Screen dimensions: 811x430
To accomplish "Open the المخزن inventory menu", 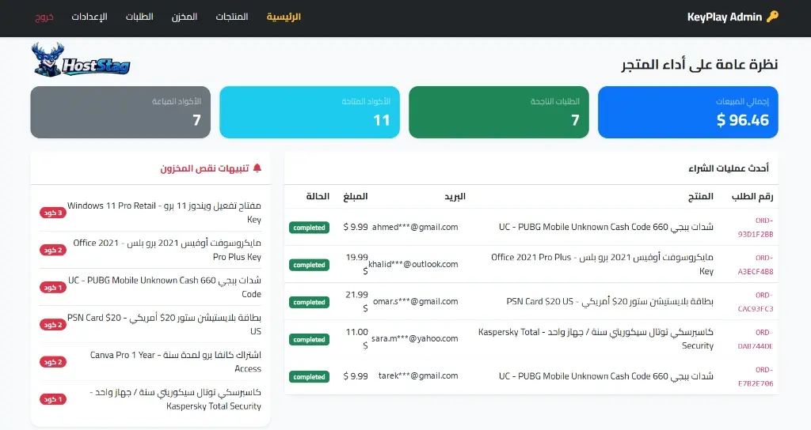I will click(x=185, y=17).
